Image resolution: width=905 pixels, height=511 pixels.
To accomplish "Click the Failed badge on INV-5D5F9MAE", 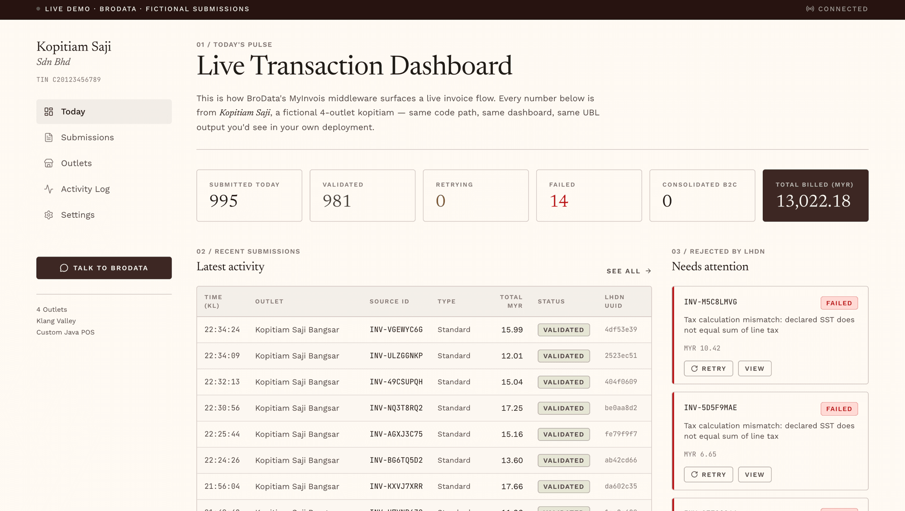I will tap(839, 409).
